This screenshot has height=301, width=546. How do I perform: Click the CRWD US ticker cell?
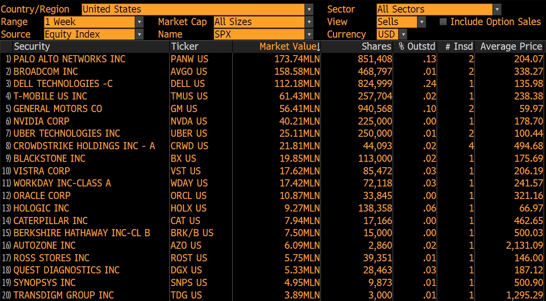(190, 146)
